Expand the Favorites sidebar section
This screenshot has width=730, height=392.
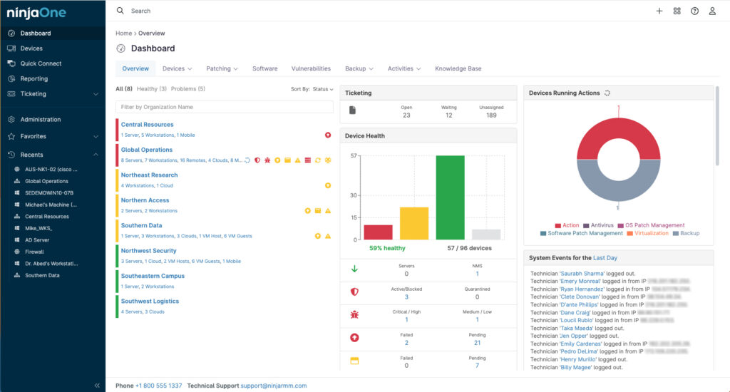[96, 136]
